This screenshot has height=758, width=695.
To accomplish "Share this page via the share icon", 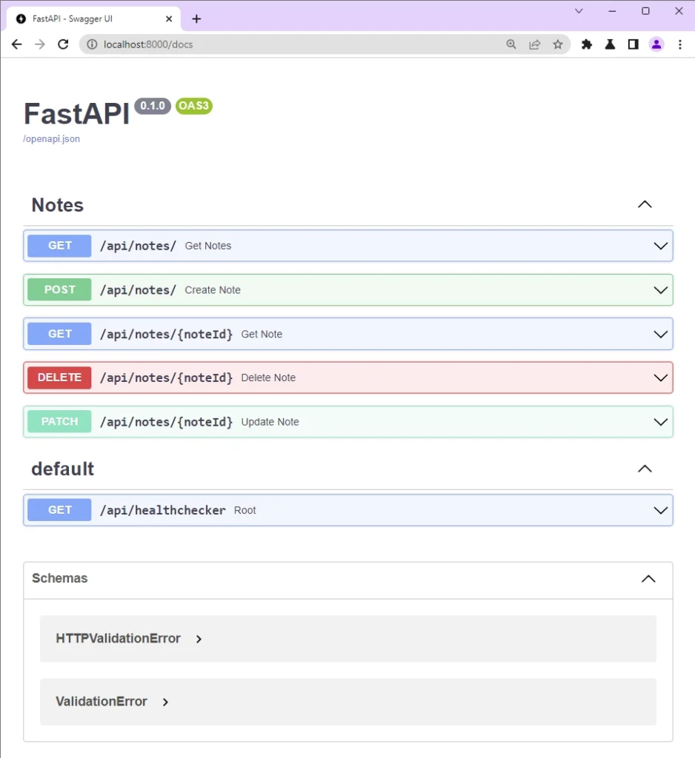I will (534, 44).
